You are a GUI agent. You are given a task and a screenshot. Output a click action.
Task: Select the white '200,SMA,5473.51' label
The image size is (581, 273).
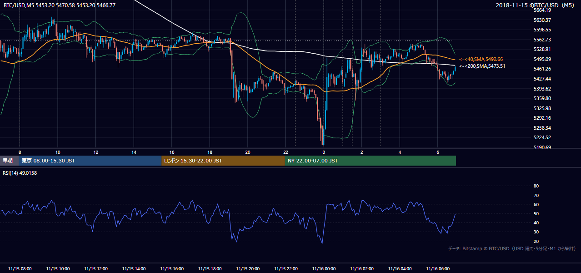pos(482,66)
